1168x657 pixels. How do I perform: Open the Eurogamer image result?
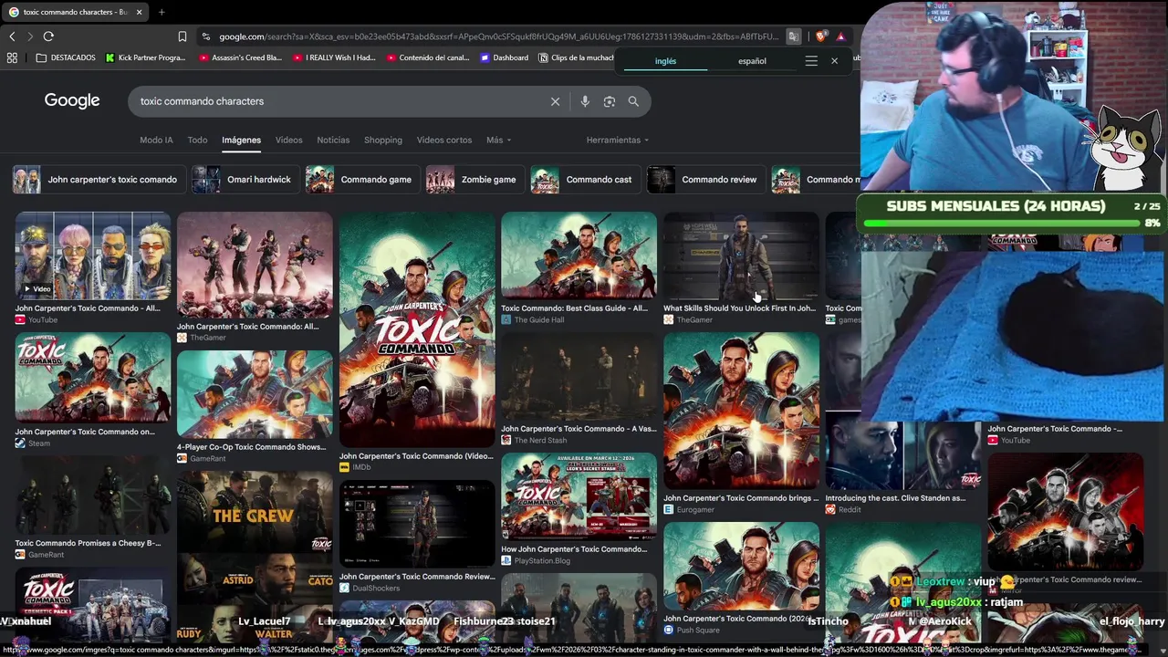(741, 411)
